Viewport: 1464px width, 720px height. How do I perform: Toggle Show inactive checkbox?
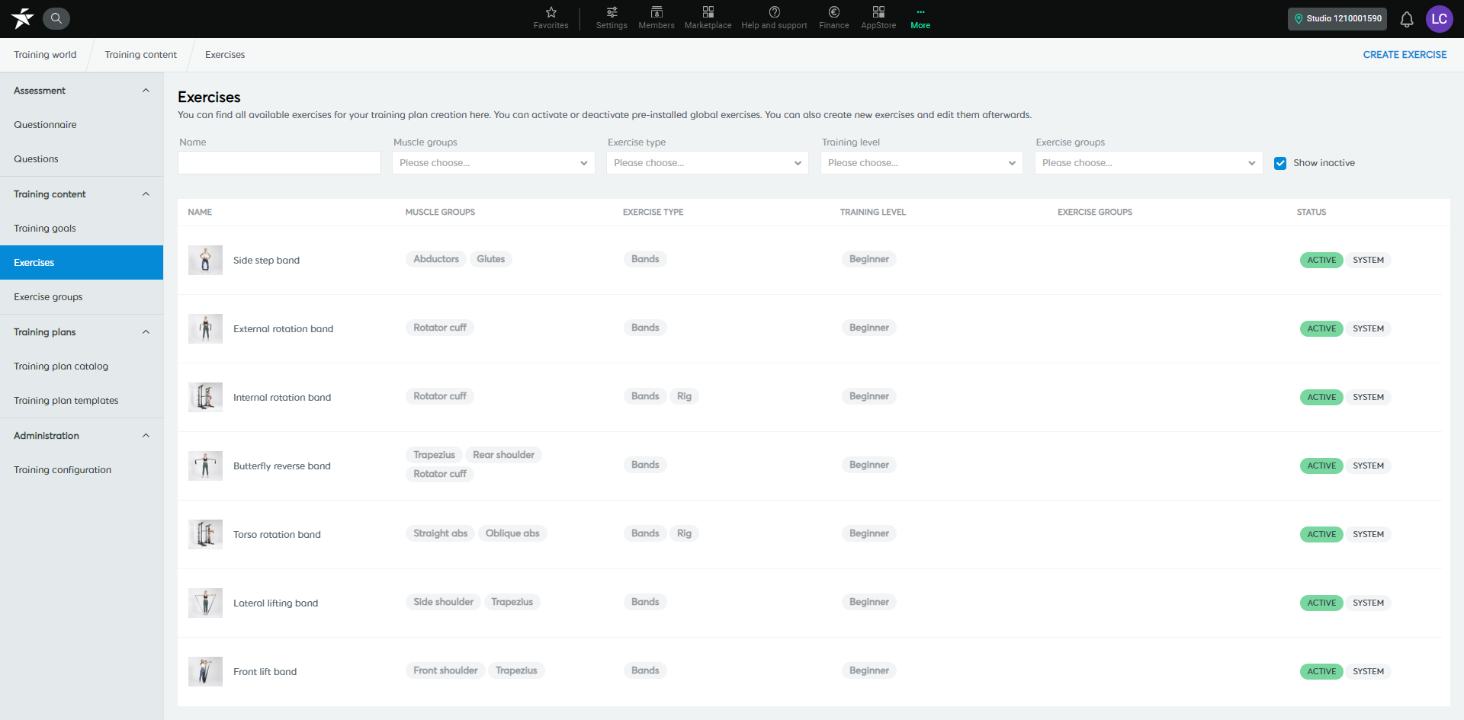tap(1280, 163)
